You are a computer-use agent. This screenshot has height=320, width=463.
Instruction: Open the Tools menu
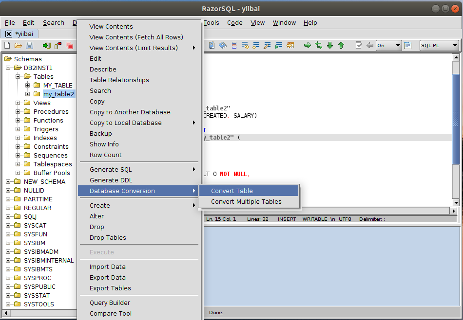click(211, 23)
